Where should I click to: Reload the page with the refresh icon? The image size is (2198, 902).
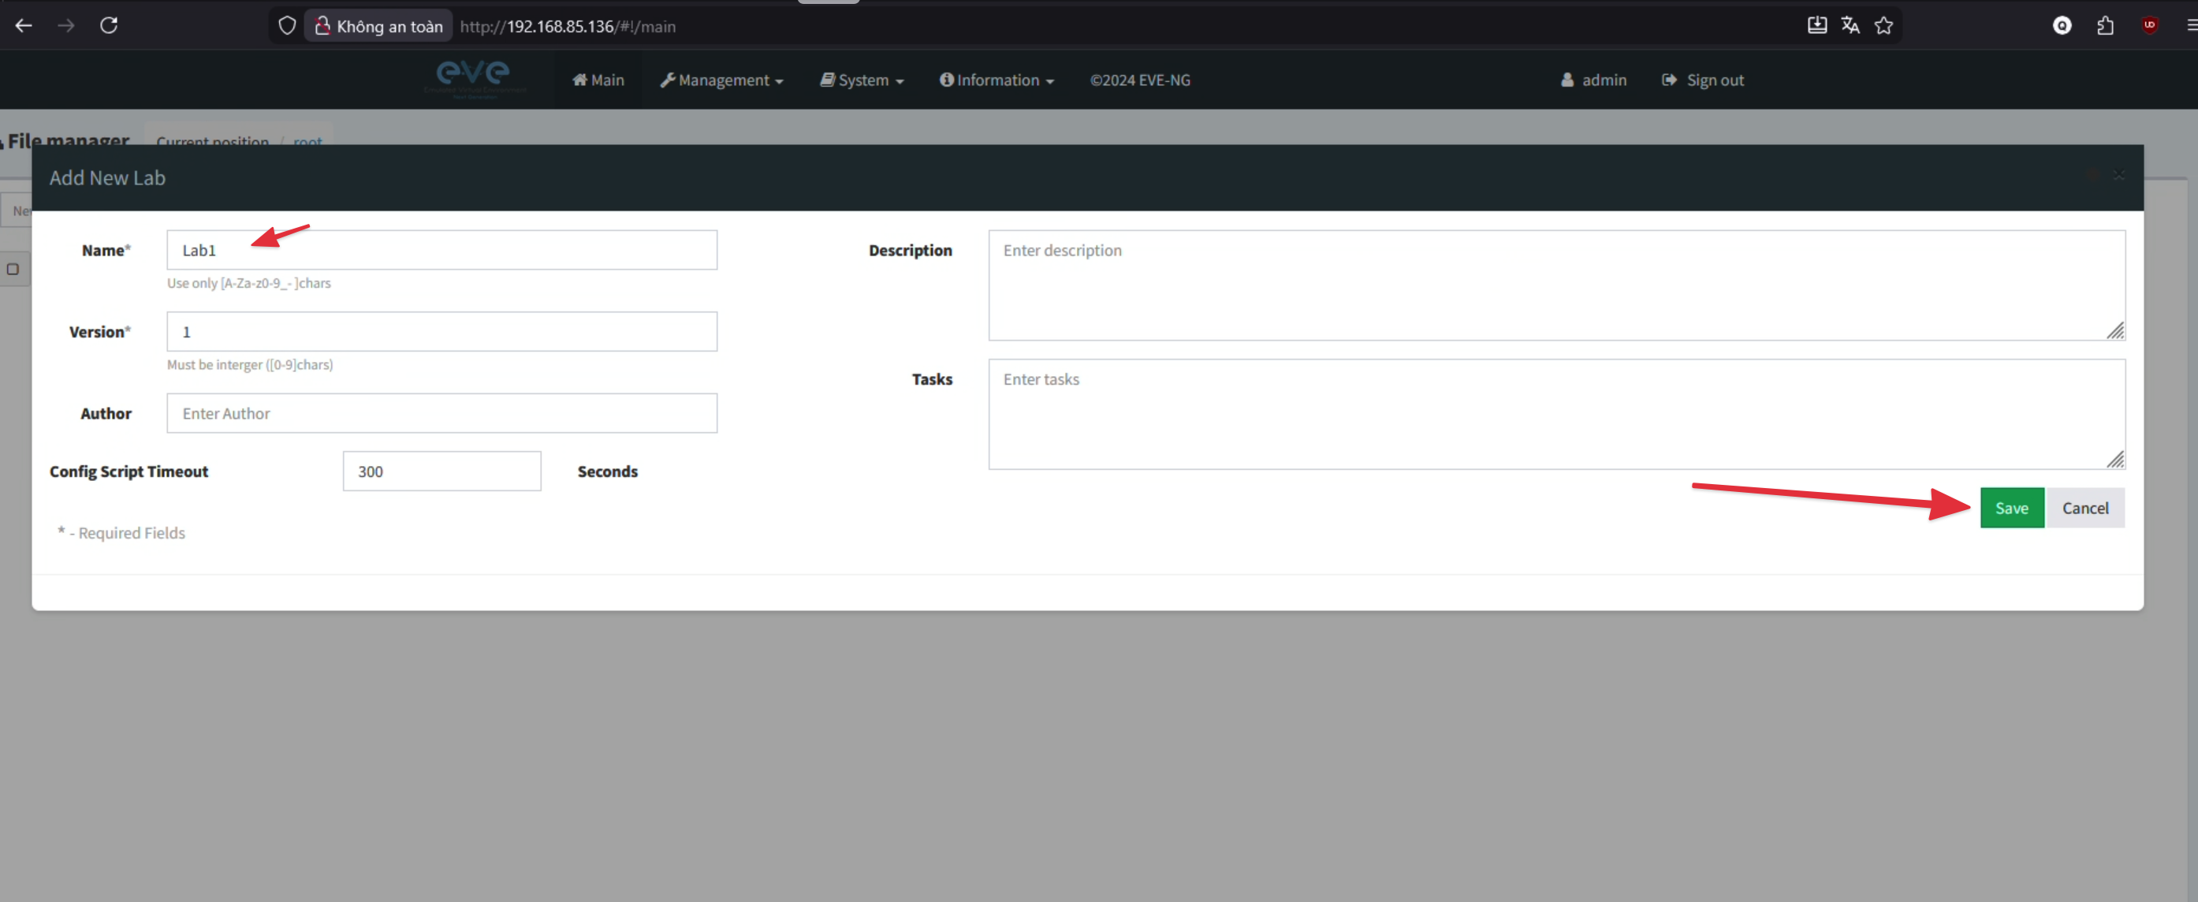click(108, 25)
